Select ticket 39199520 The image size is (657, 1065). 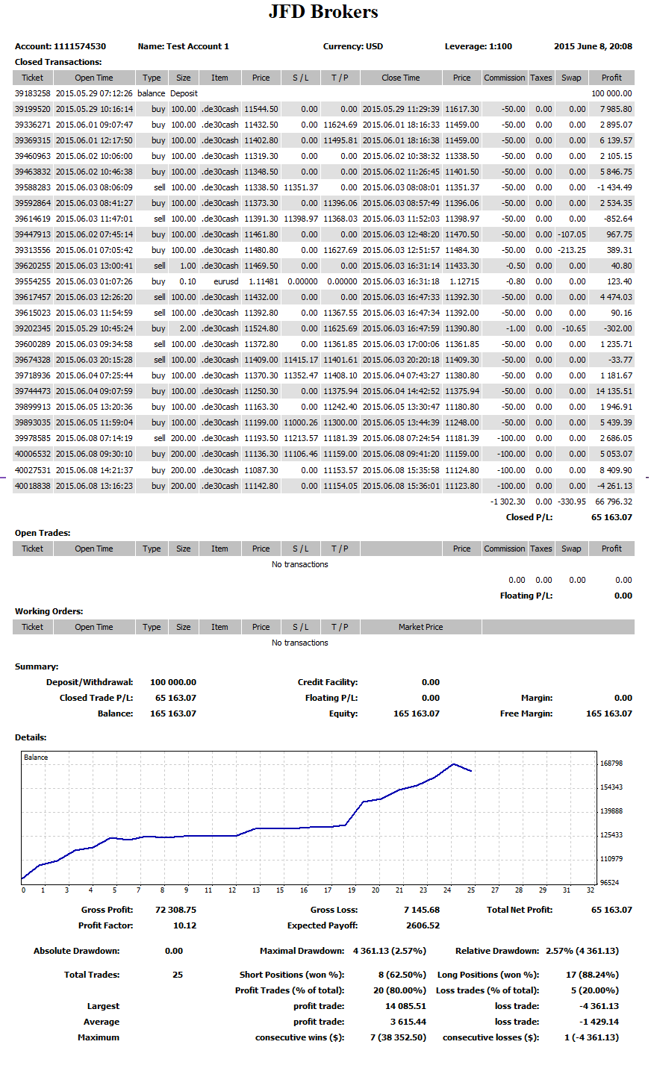pyautogui.click(x=33, y=109)
